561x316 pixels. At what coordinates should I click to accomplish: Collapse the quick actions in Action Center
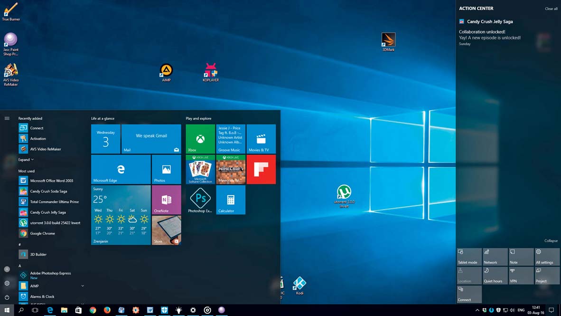[x=551, y=241]
